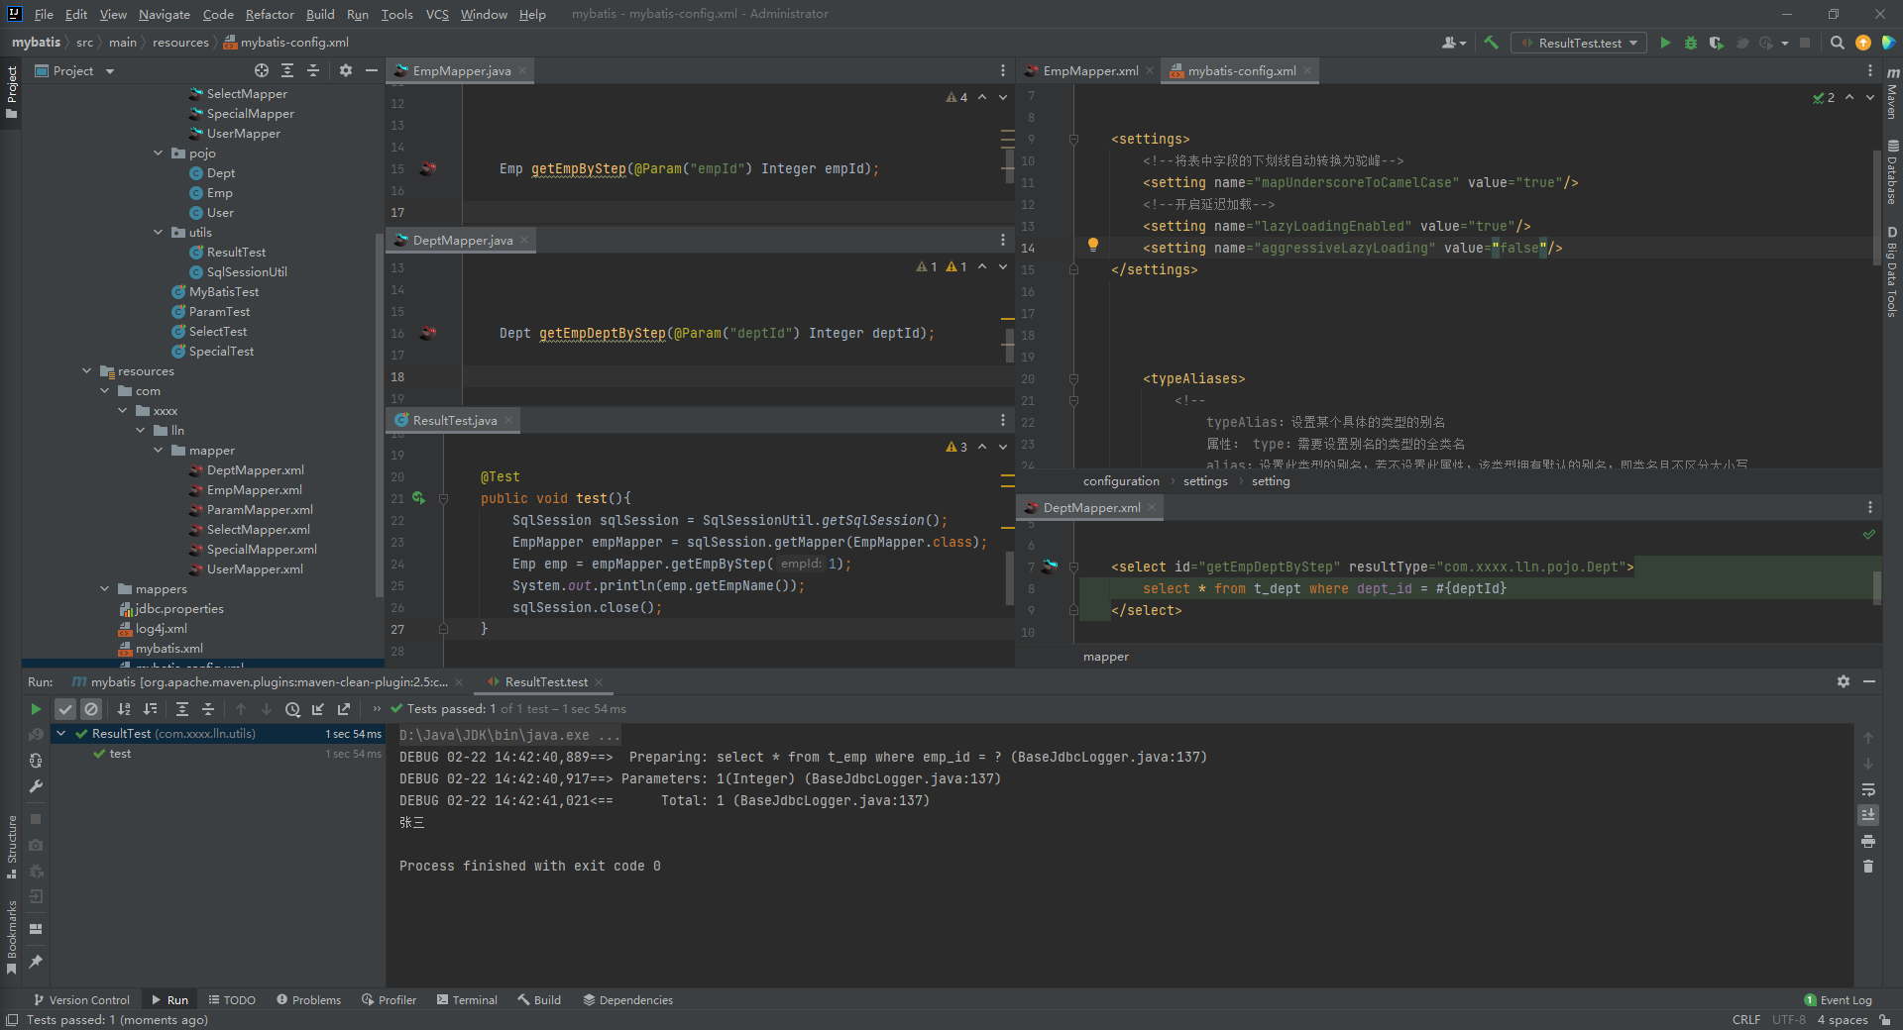Toggle show passed tests checkmark

tap(64, 709)
